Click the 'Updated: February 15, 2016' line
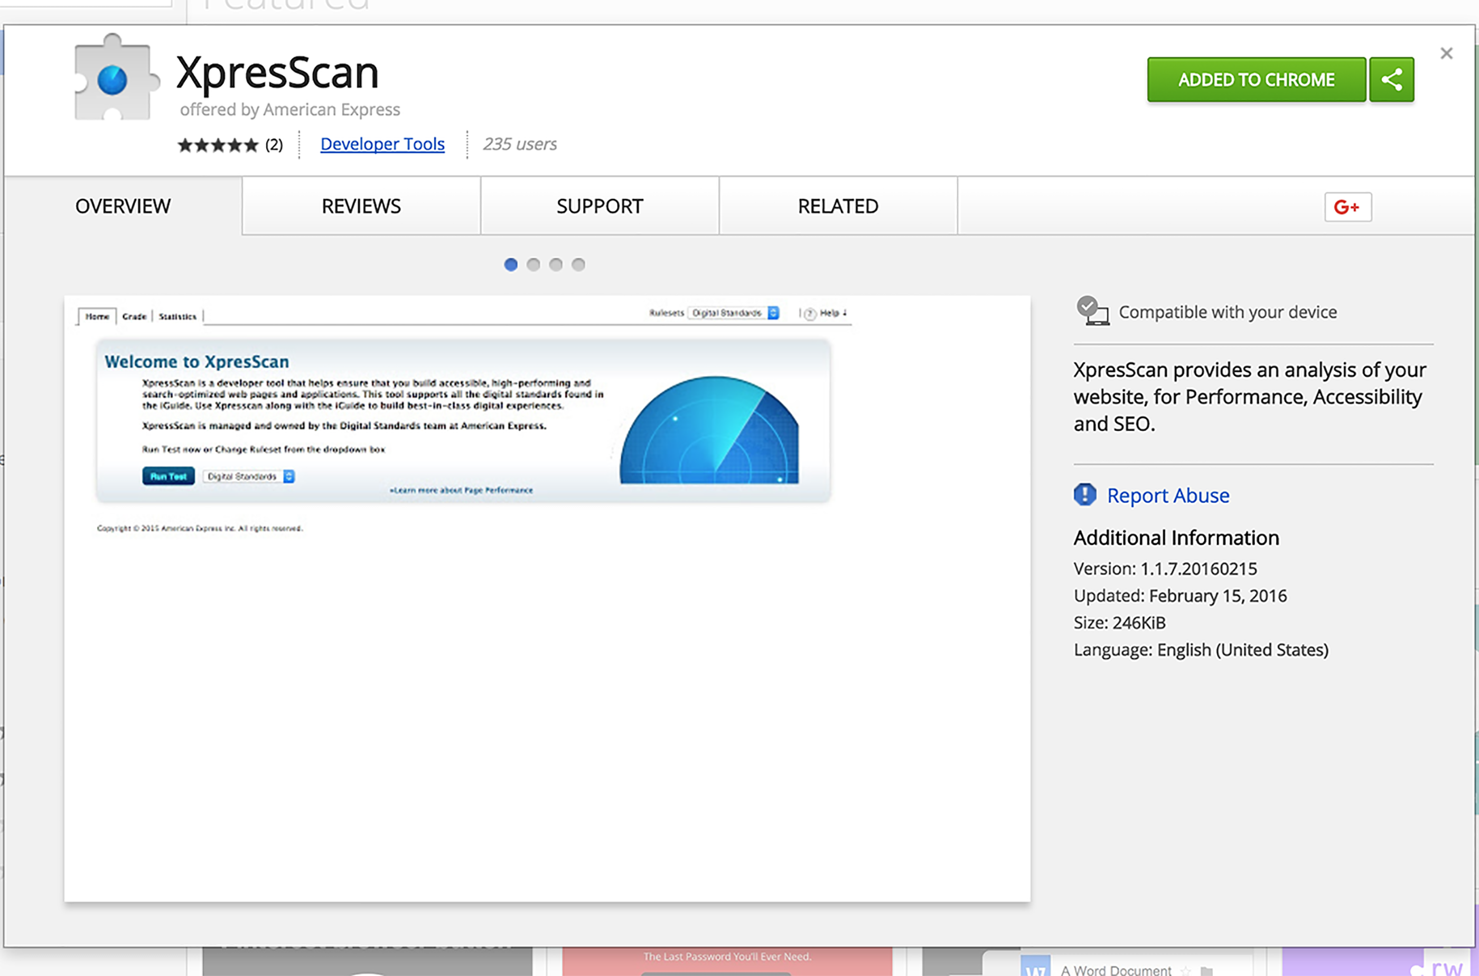This screenshot has height=976, width=1479. 1180,596
